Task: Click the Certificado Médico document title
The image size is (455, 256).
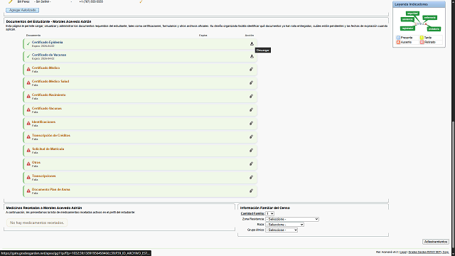Action: coord(45,68)
